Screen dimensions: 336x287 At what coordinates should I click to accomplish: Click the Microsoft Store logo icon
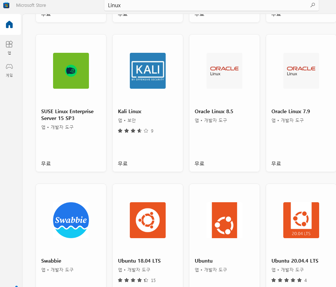[6, 5]
